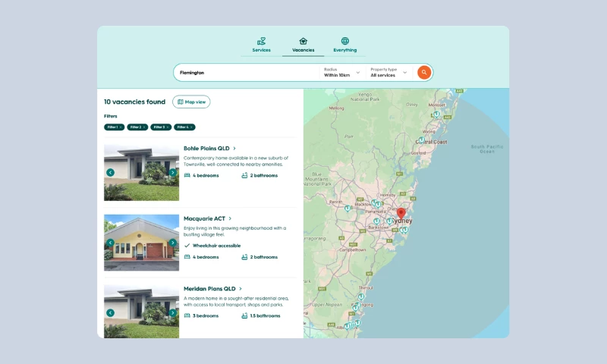Remove the Filter 4 chip
607x364 pixels.
point(191,127)
